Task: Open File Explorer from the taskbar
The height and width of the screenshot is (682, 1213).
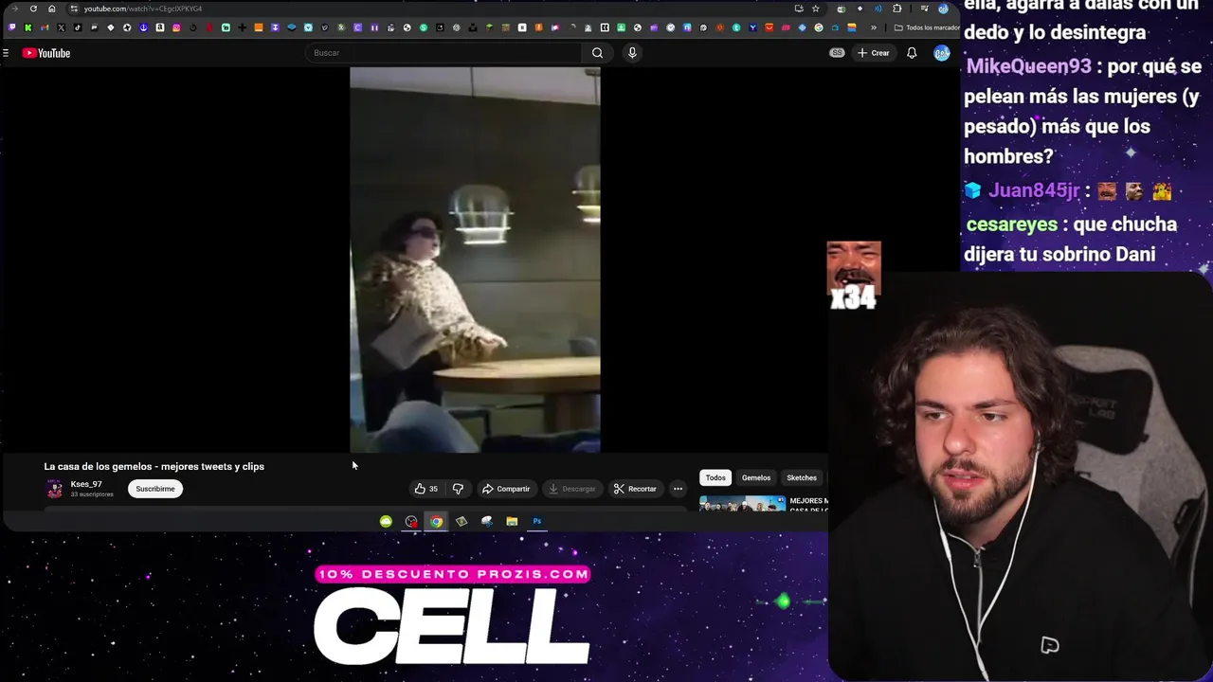Action: [x=512, y=521]
